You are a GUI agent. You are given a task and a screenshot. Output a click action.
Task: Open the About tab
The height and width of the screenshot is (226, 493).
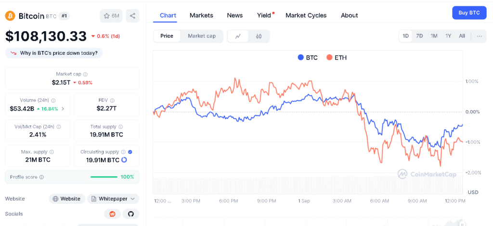coord(350,15)
